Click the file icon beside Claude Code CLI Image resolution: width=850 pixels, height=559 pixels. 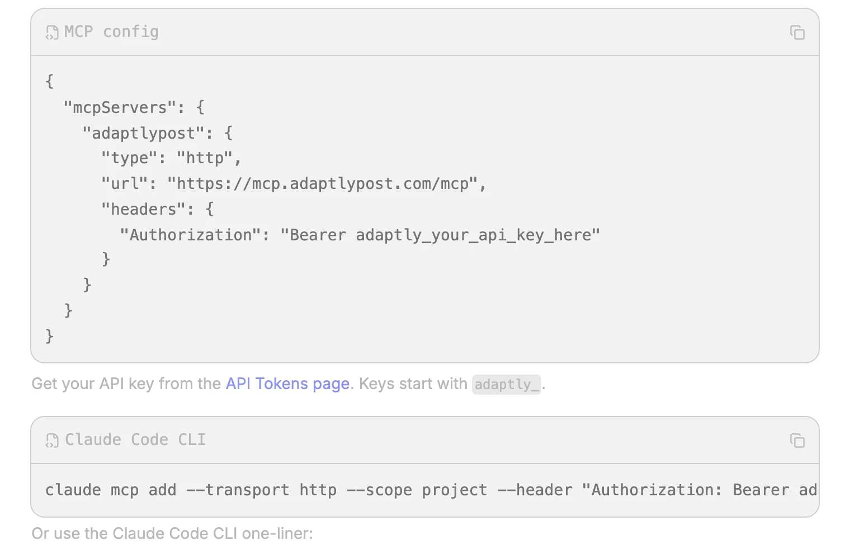[x=52, y=440]
